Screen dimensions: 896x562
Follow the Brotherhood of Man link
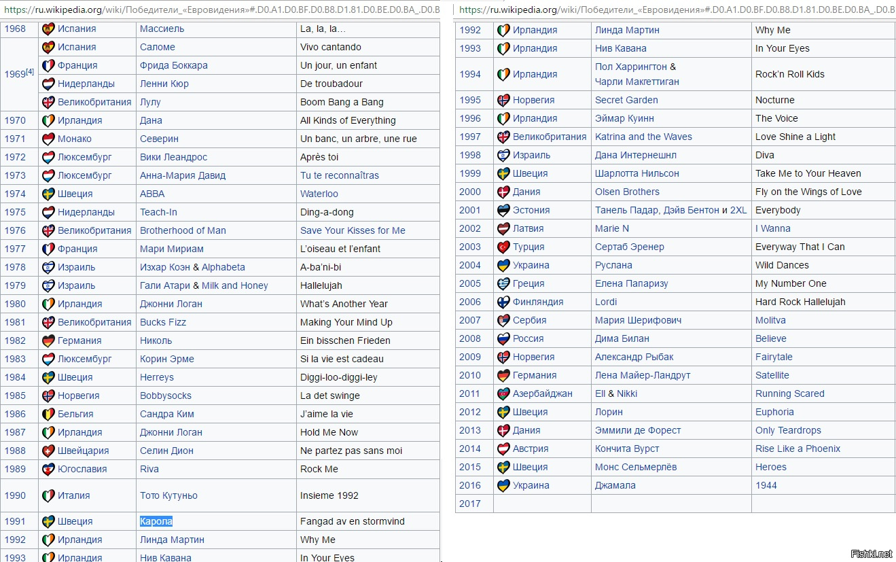[x=183, y=231]
